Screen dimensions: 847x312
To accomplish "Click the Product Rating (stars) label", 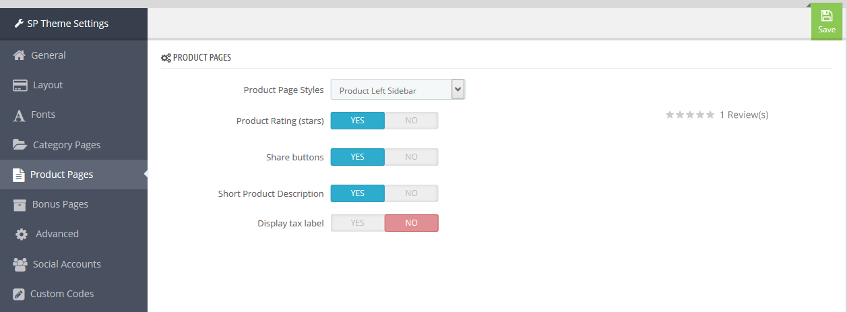I will 280,121.
